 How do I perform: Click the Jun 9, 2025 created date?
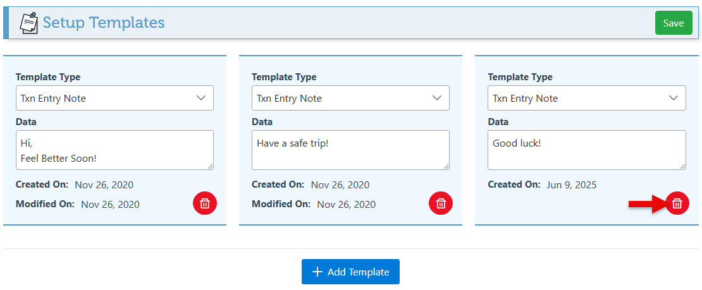click(x=571, y=184)
